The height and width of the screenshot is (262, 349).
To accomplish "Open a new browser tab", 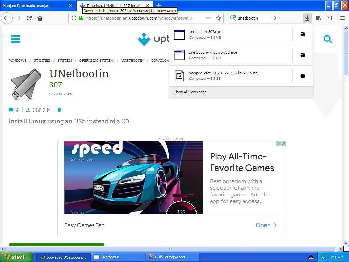I will [x=159, y=5].
